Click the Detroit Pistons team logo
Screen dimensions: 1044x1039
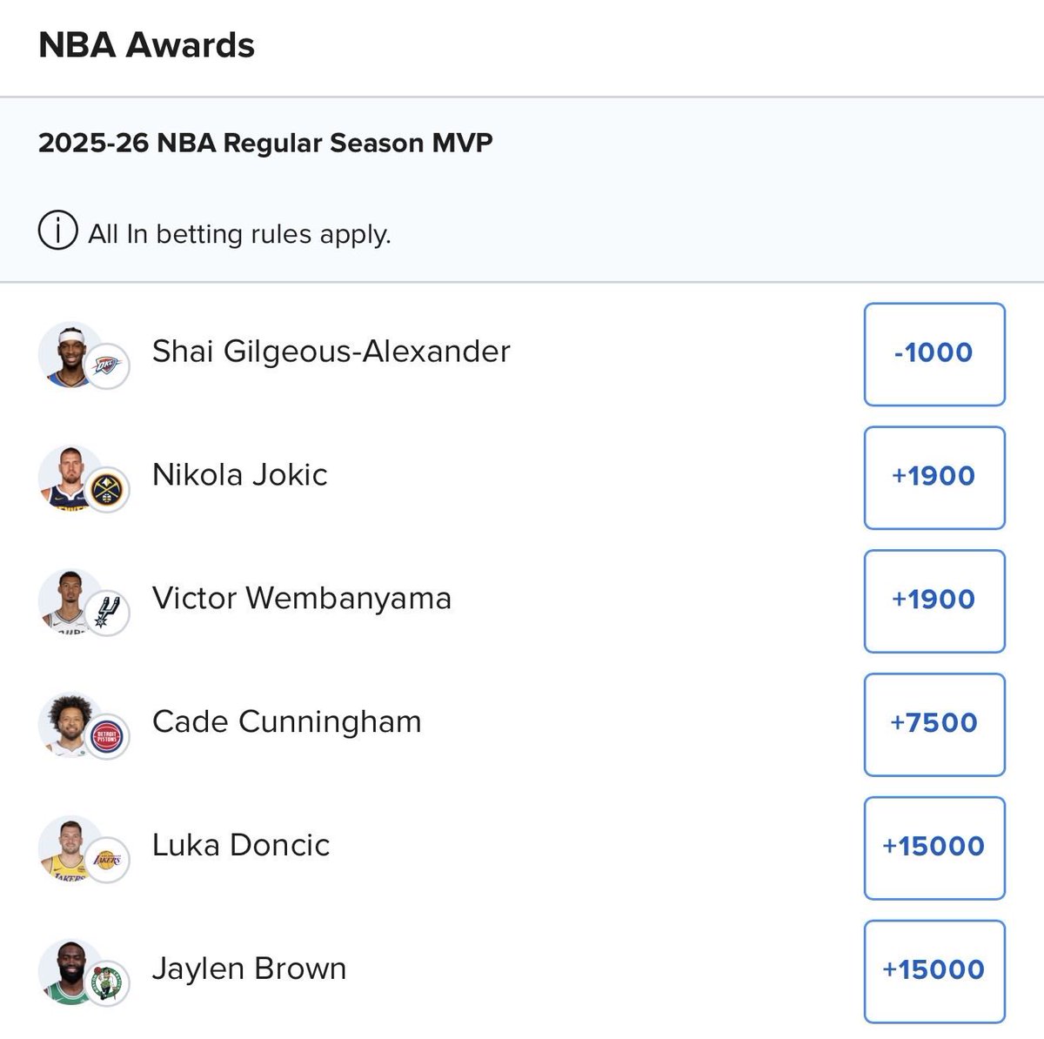pyautogui.click(x=107, y=736)
